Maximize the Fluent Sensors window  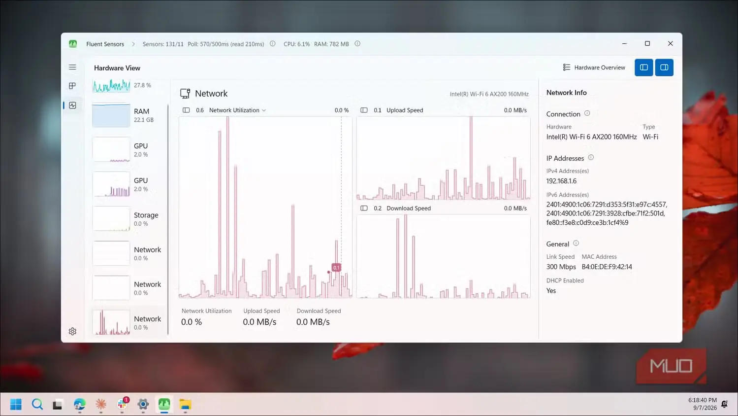(x=647, y=44)
